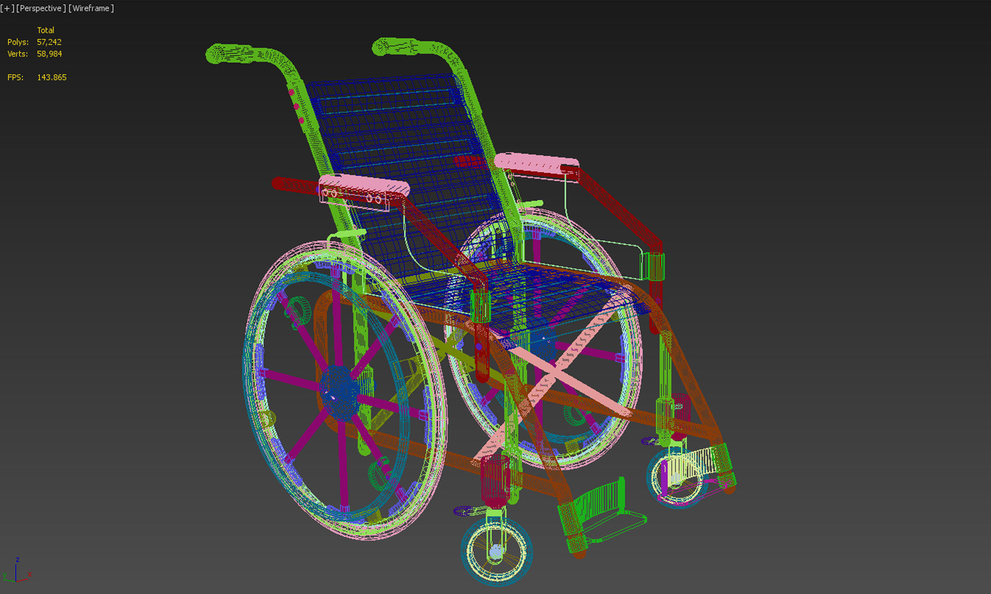Open the Wireframe shading mode menu
991x594 pixels.
pyautogui.click(x=91, y=8)
